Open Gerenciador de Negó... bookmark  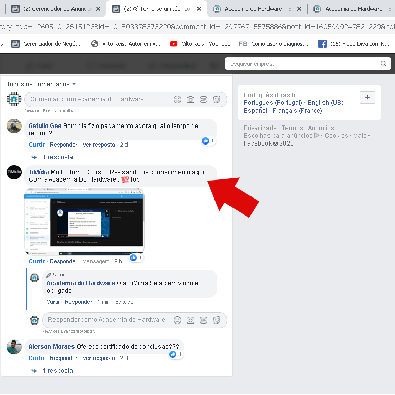click(46, 44)
